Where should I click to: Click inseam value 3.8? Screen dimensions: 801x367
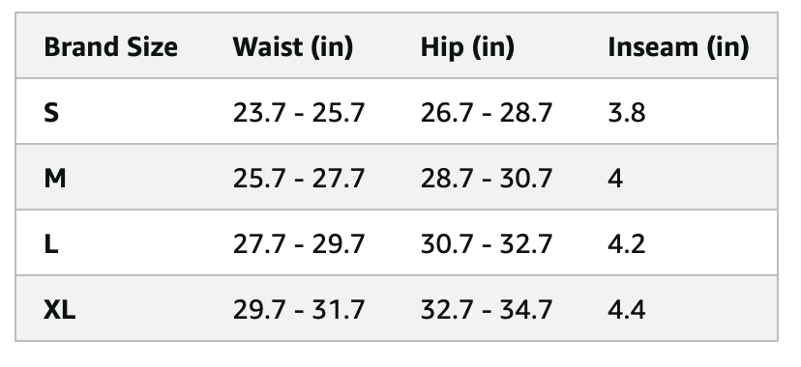pyautogui.click(x=627, y=113)
